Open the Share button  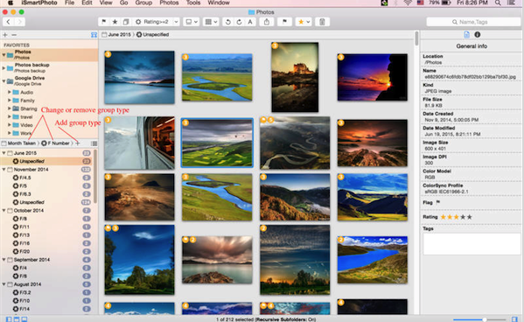click(x=267, y=22)
